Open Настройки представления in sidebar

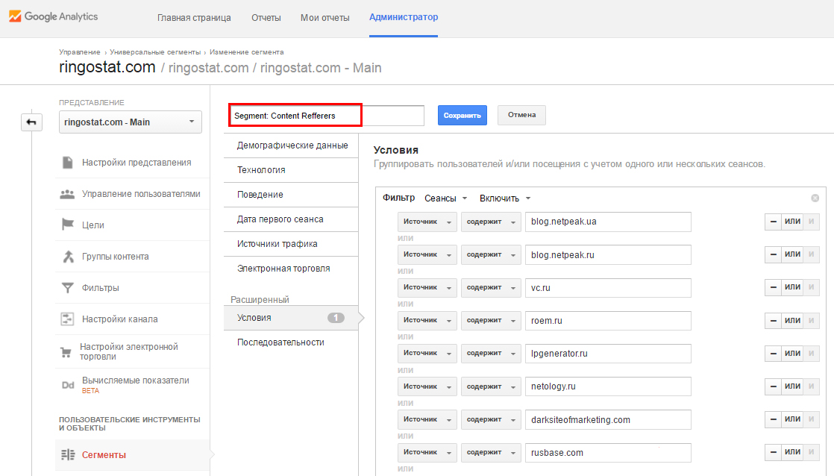click(x=137, y=162)
